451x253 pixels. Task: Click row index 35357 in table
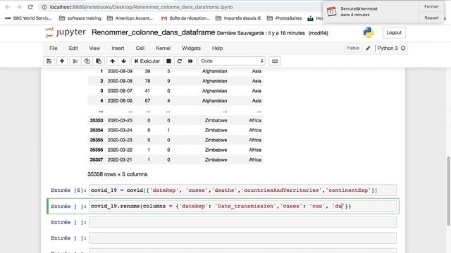(97, 160)
